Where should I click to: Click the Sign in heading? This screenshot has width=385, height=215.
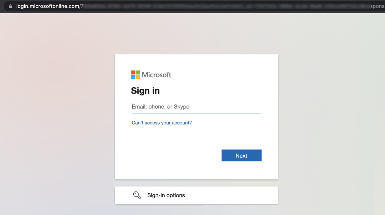(145, 91)
